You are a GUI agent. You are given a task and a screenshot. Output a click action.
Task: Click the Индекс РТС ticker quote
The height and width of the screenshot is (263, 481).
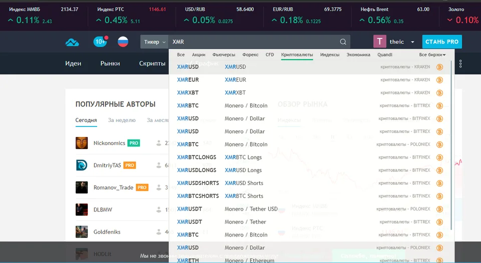point(132,15)
